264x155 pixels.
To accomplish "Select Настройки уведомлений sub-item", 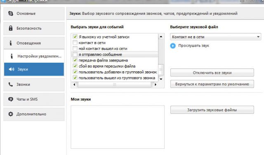I will [34, 56].
